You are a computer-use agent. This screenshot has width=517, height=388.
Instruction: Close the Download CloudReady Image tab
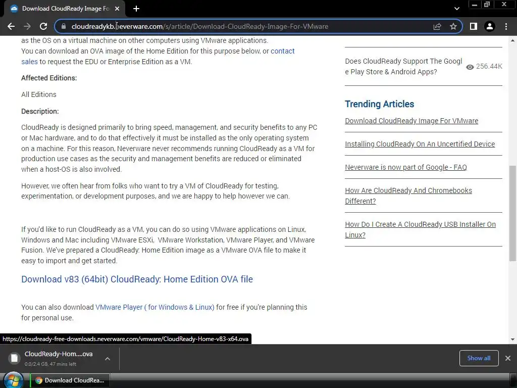pos(117,9)
